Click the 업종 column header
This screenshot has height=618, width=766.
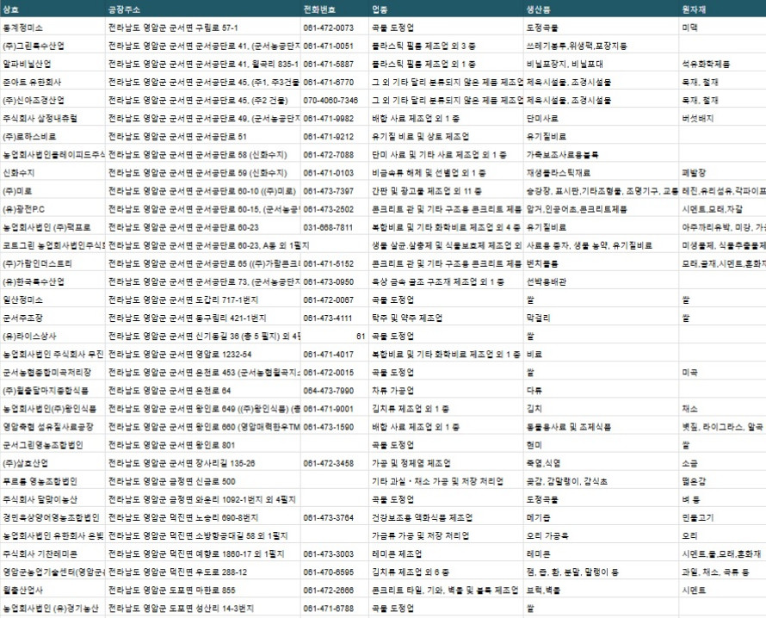pos(446,9)
